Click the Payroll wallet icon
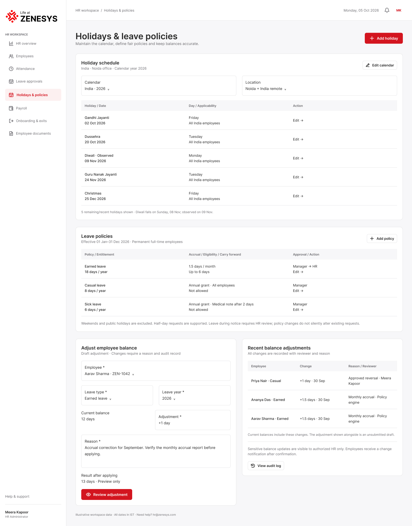 (x=11, y=108)
